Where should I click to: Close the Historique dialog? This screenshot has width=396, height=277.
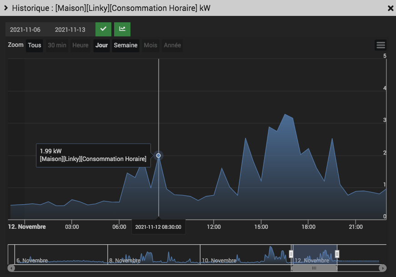391,8
